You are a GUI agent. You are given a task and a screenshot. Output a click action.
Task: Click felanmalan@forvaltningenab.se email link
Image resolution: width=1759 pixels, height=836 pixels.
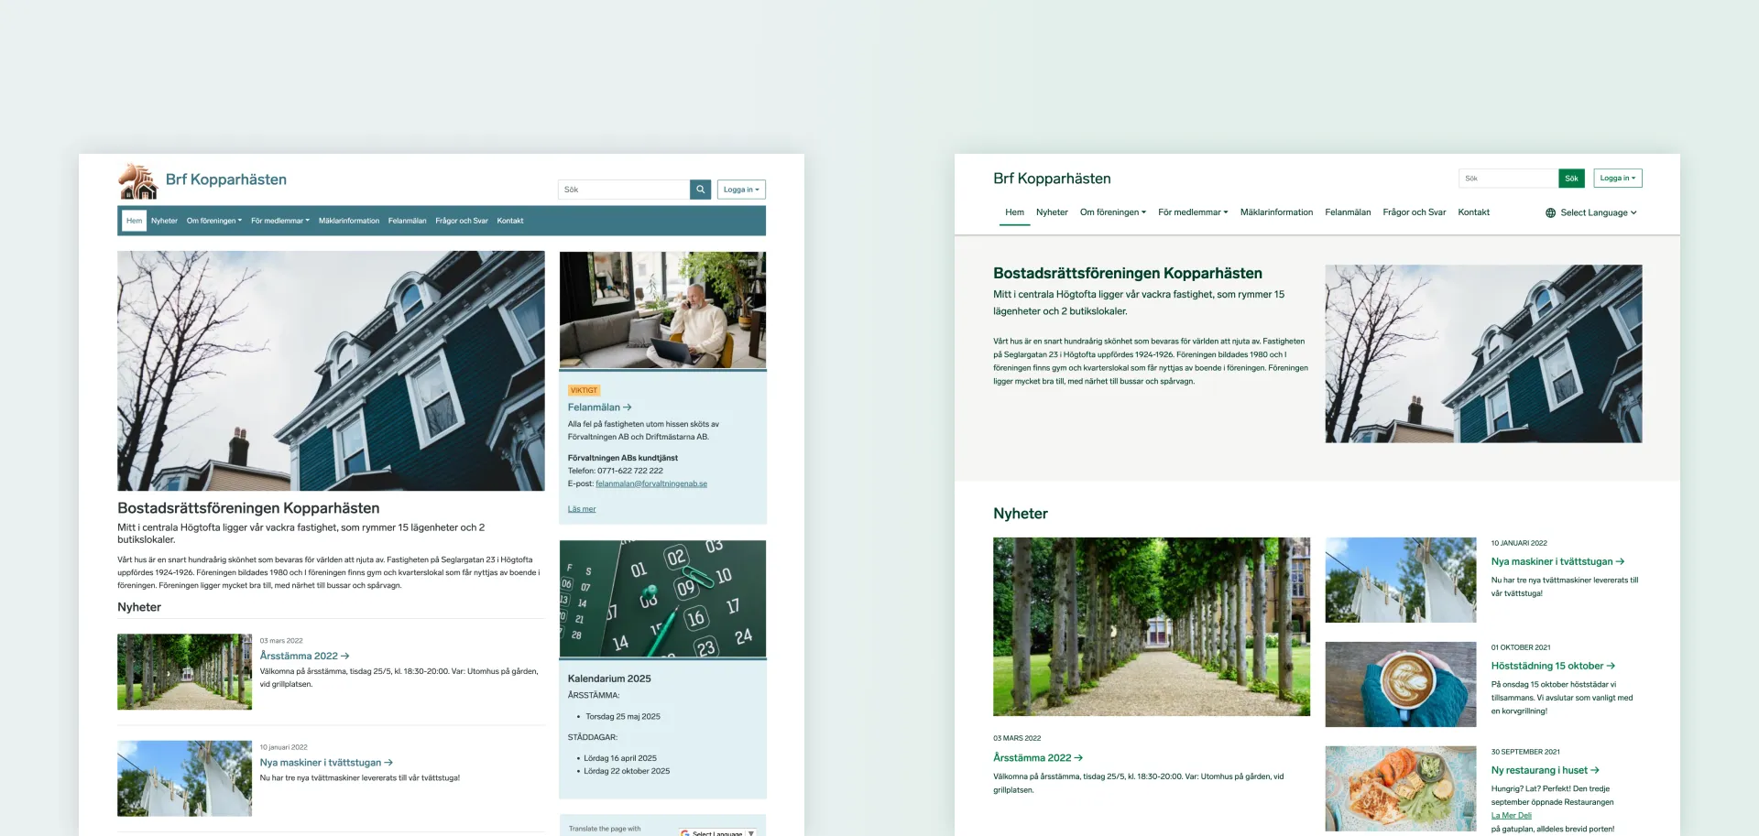coord(651,483)
